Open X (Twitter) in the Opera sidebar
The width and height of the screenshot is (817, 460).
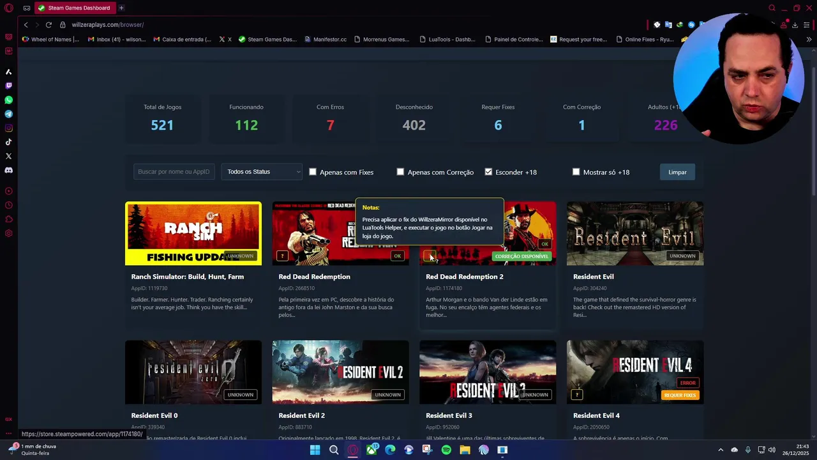[x=8, y=156]
